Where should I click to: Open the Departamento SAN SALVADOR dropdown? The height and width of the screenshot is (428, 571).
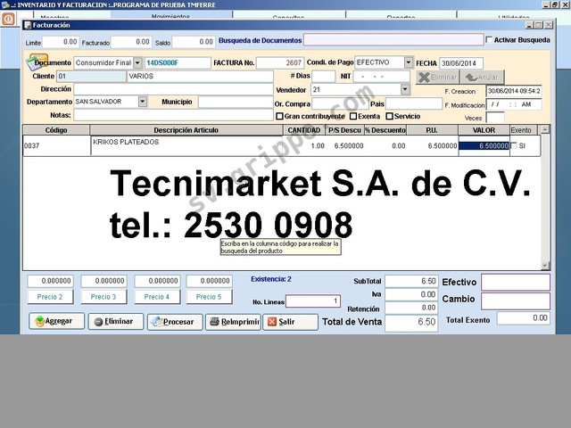tap(143, 102)
